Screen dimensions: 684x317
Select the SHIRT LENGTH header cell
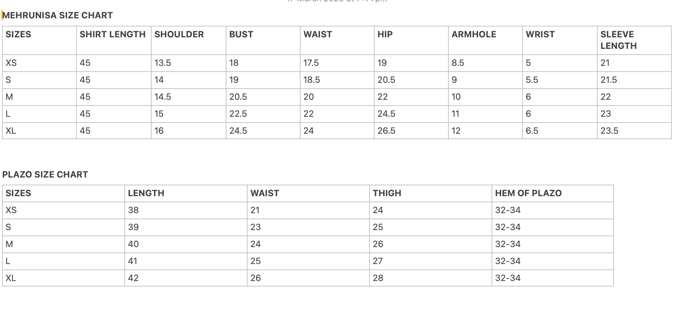tap(114, 40)
